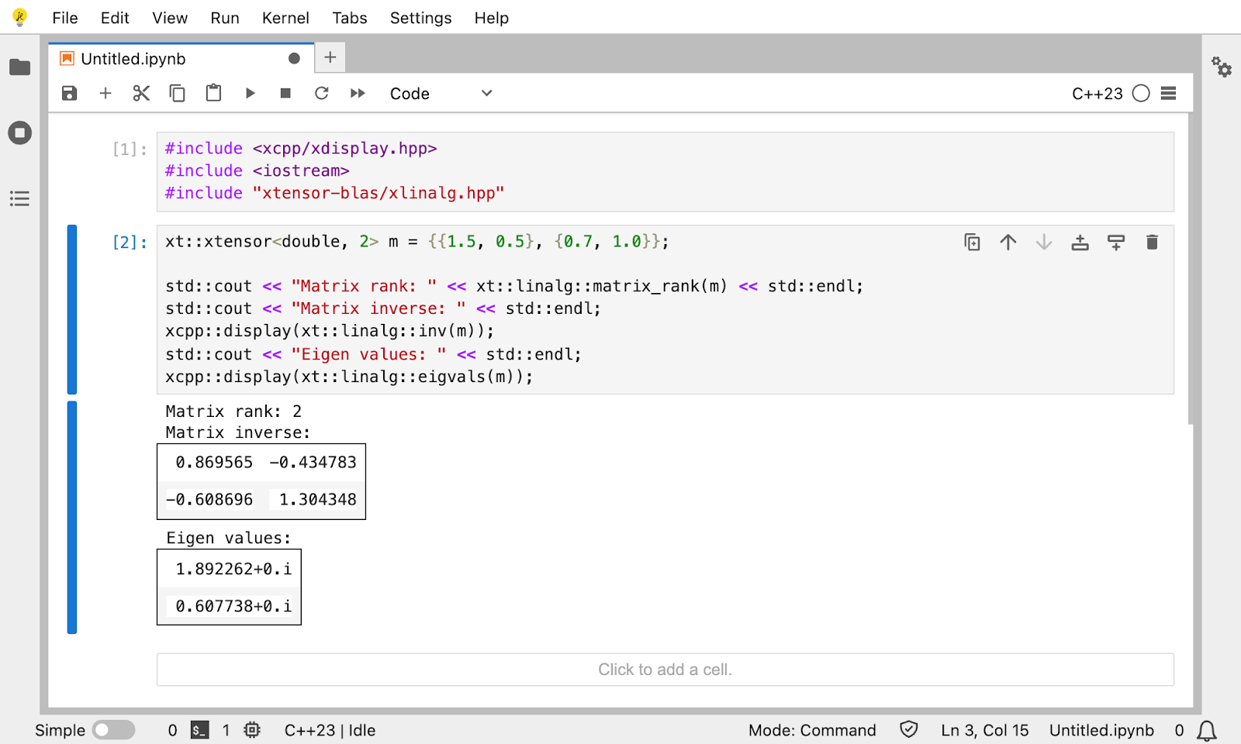Click into the second code cell editor
1241x744 pixels.
(665, 309)
